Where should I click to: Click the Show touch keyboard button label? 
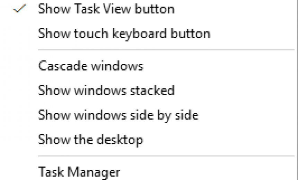124,34
